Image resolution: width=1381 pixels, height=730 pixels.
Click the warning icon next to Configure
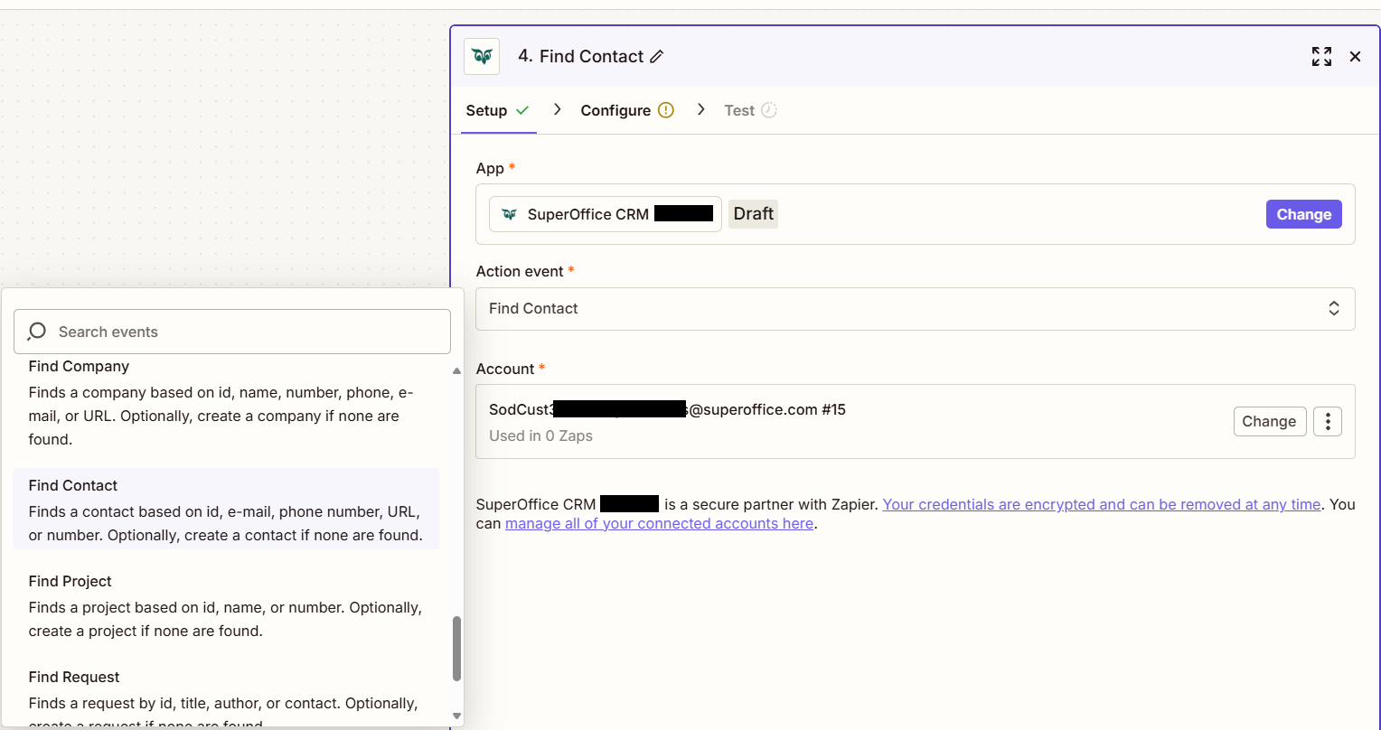coord(666,109)
